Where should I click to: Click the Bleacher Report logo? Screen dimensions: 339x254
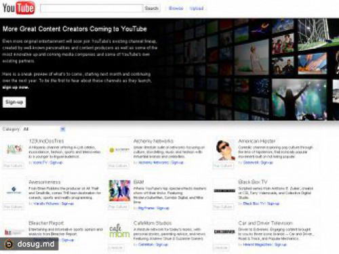(14, 232)
